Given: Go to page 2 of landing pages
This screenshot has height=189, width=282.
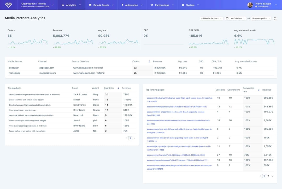Looking at the screenshot, I should point(268,176).
